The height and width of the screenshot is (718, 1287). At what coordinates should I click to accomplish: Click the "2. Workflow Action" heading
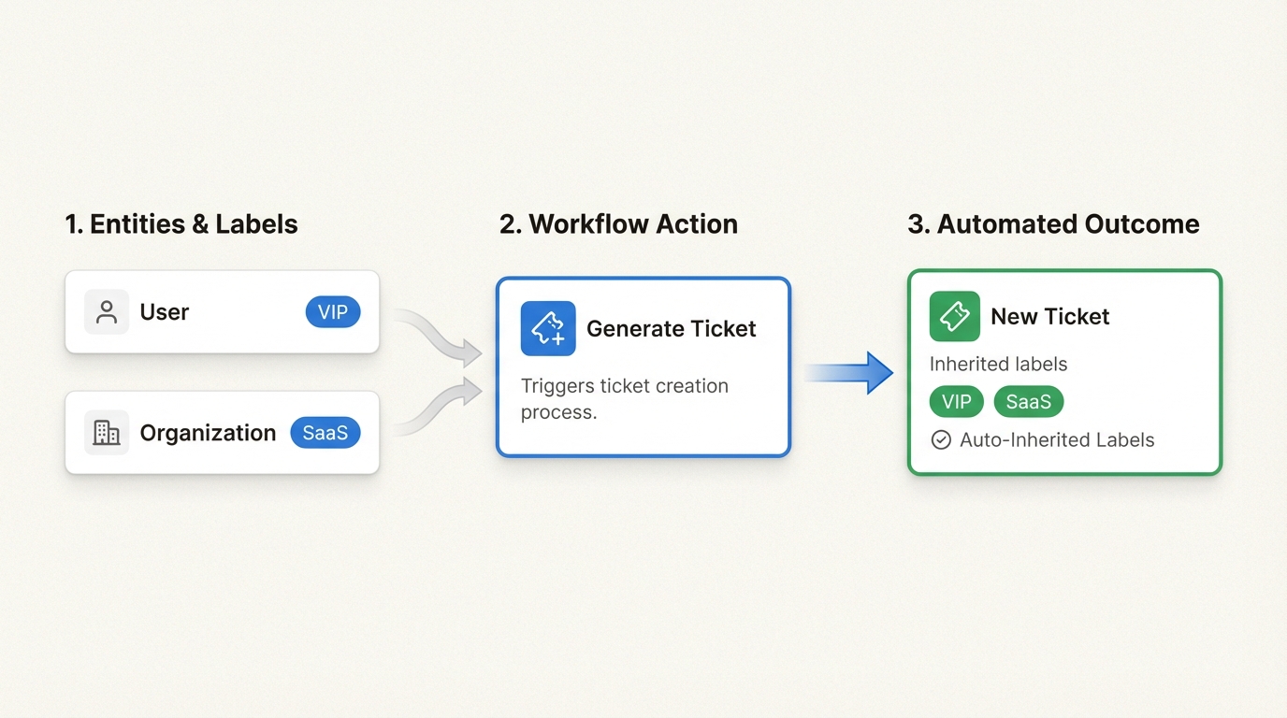[x=618, y=224]
